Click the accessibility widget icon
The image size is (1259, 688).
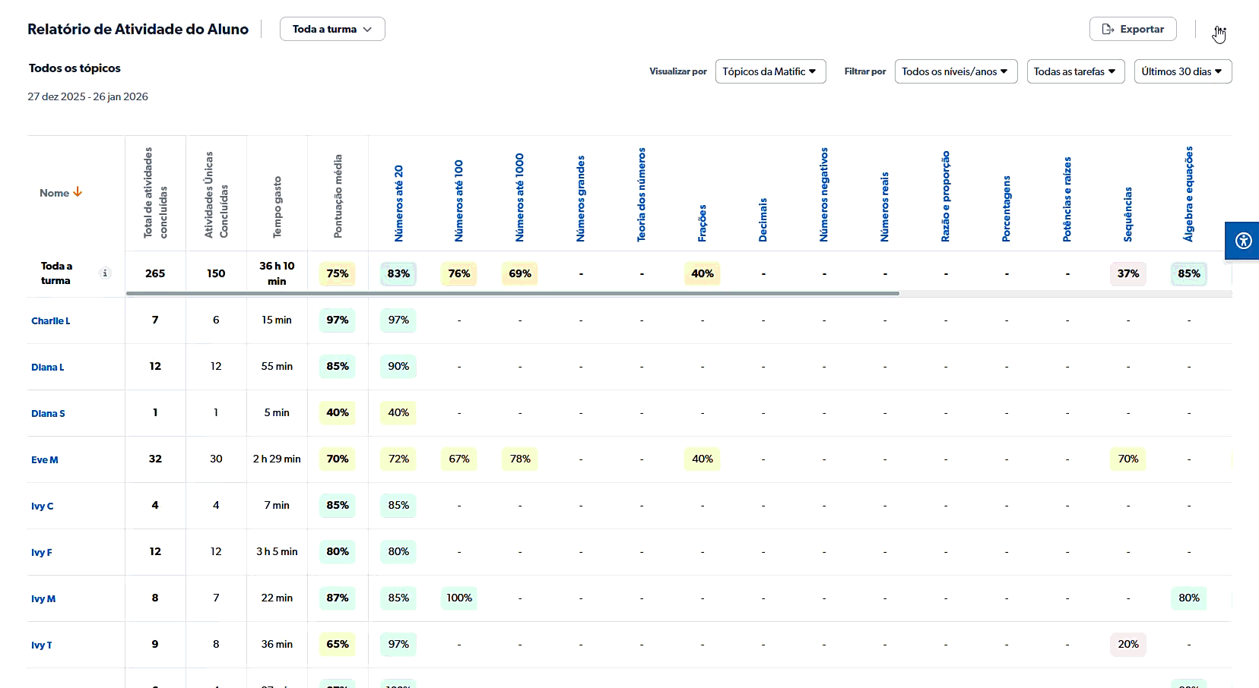click(x=1243, y=241)
